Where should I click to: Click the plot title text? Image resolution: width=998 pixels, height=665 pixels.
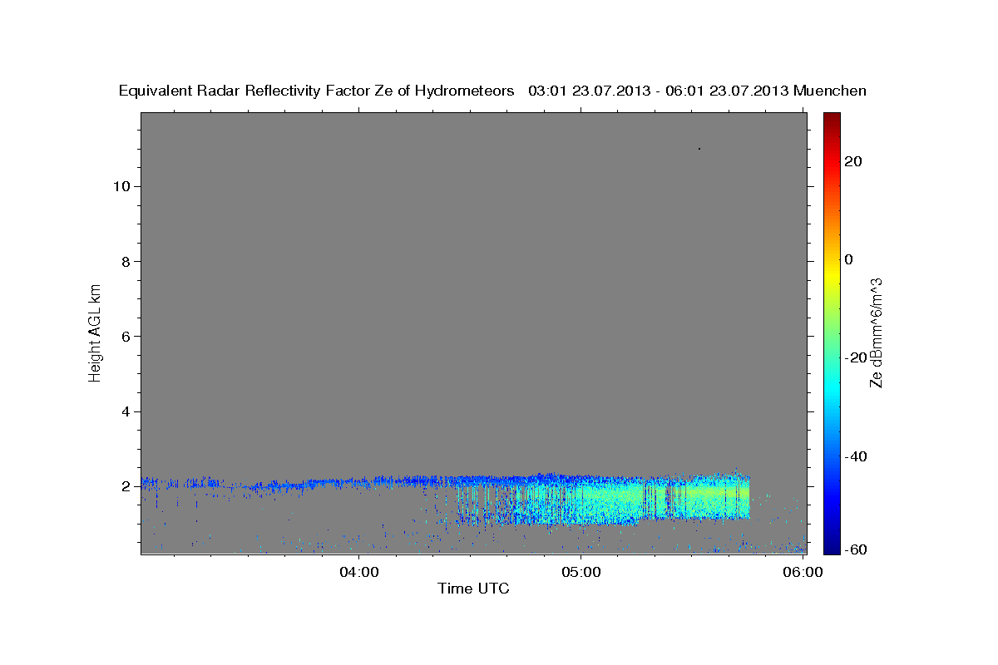coord(492,91)
